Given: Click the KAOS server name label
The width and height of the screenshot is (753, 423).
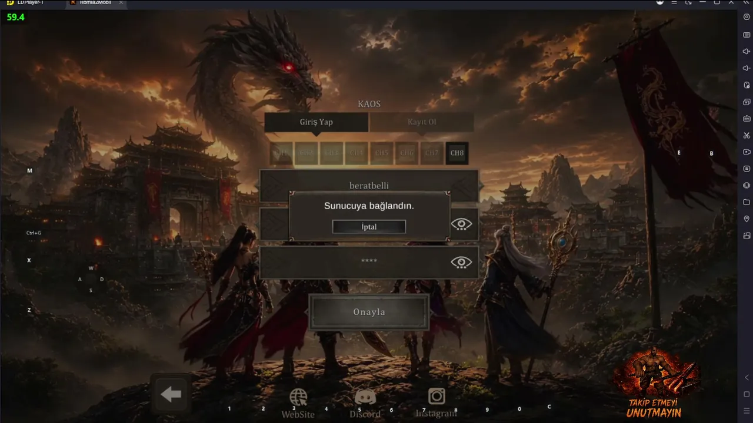Looking at the screenshot, I should [369, 104].
